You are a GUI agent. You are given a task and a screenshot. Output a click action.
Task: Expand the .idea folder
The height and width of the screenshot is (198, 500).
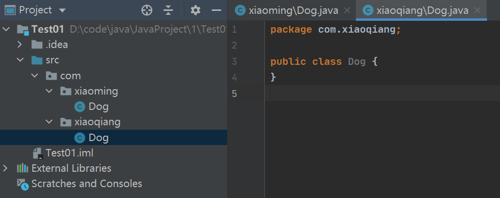point(20,45)
